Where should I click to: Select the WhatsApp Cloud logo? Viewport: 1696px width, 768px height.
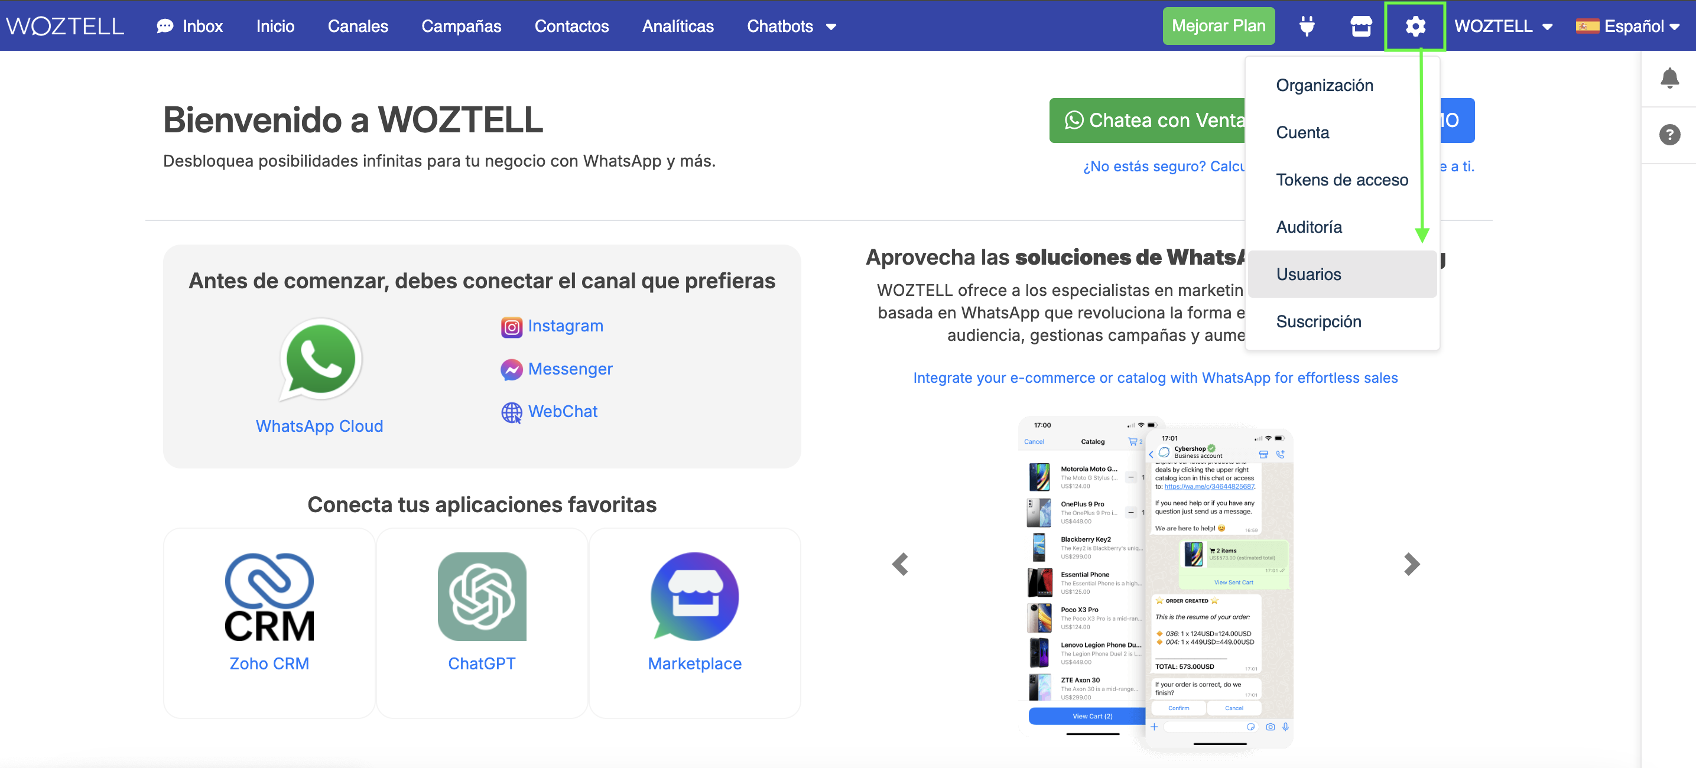[x=320, y=359]
